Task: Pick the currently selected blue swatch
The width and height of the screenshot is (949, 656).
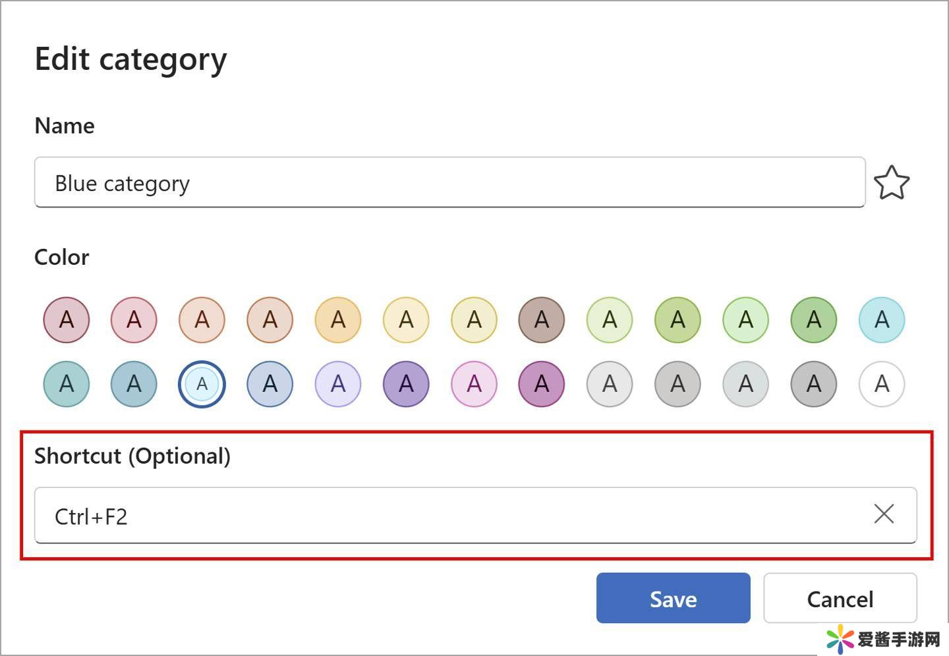Action: tap(202, 384)
